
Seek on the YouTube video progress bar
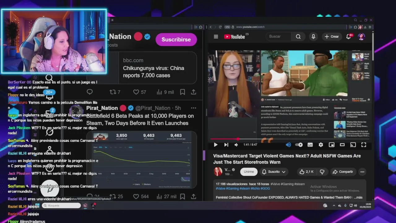289,139
